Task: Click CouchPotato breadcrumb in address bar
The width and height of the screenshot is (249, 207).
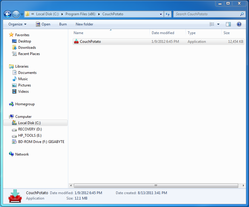Action: tap(113, 14)
